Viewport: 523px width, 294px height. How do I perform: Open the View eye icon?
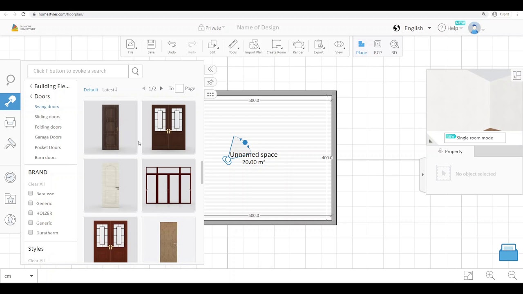[339, 47]
